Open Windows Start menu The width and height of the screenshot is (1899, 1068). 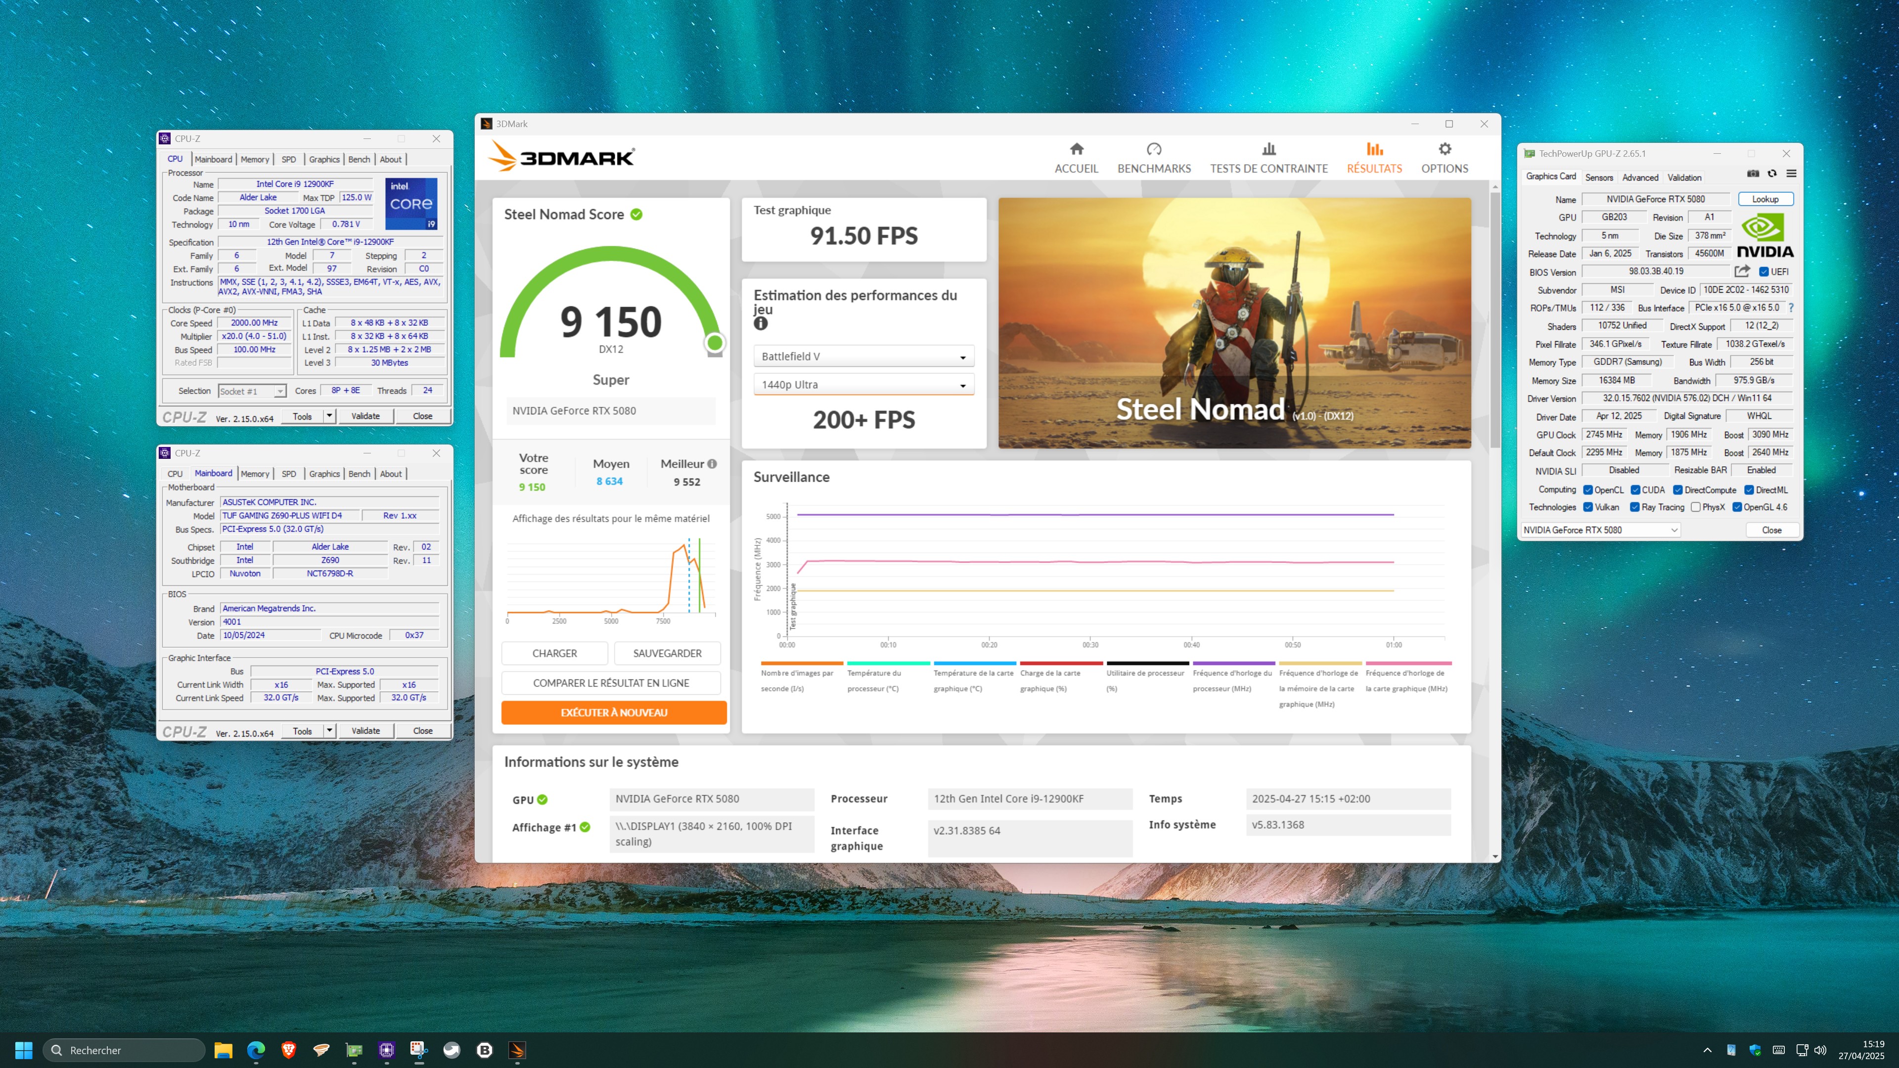pos(24,1050)
